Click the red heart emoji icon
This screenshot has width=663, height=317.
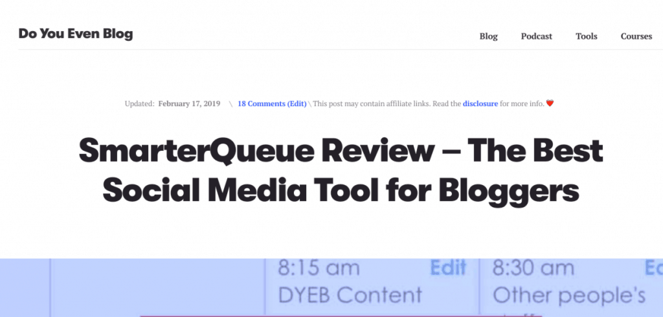click(x=550, y=103)
